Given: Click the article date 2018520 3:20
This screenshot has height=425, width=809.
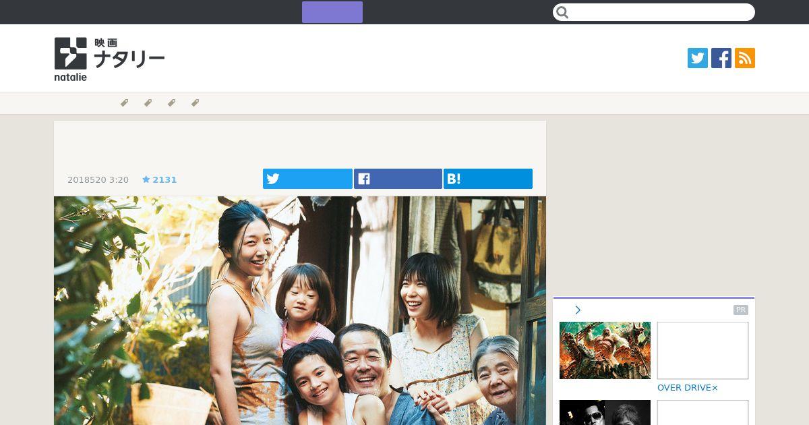Looking at the screenshot, I should 98,180.
